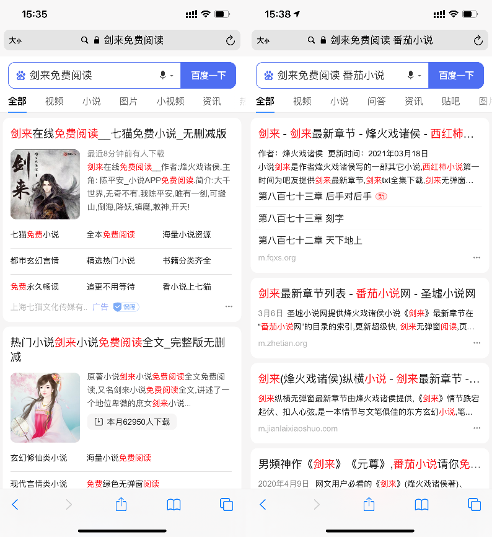Tap reload icon in right phone address bar
Screen dimensions: 492x537
pos(478,40)
